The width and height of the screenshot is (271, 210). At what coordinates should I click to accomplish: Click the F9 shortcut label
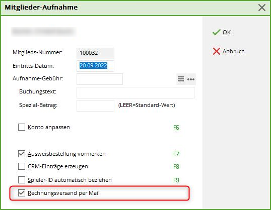point(176,180)
